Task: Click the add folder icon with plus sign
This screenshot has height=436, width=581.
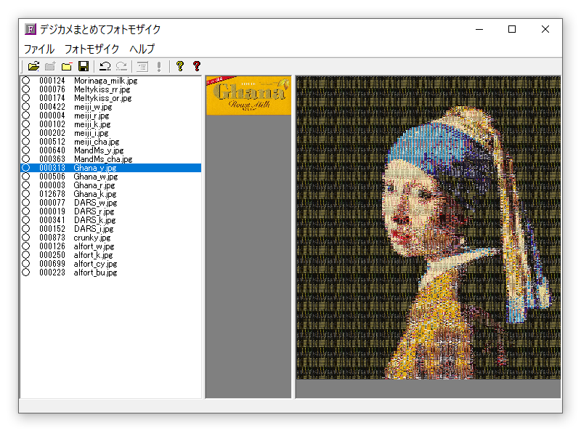Action: click(x=50, y=66)
